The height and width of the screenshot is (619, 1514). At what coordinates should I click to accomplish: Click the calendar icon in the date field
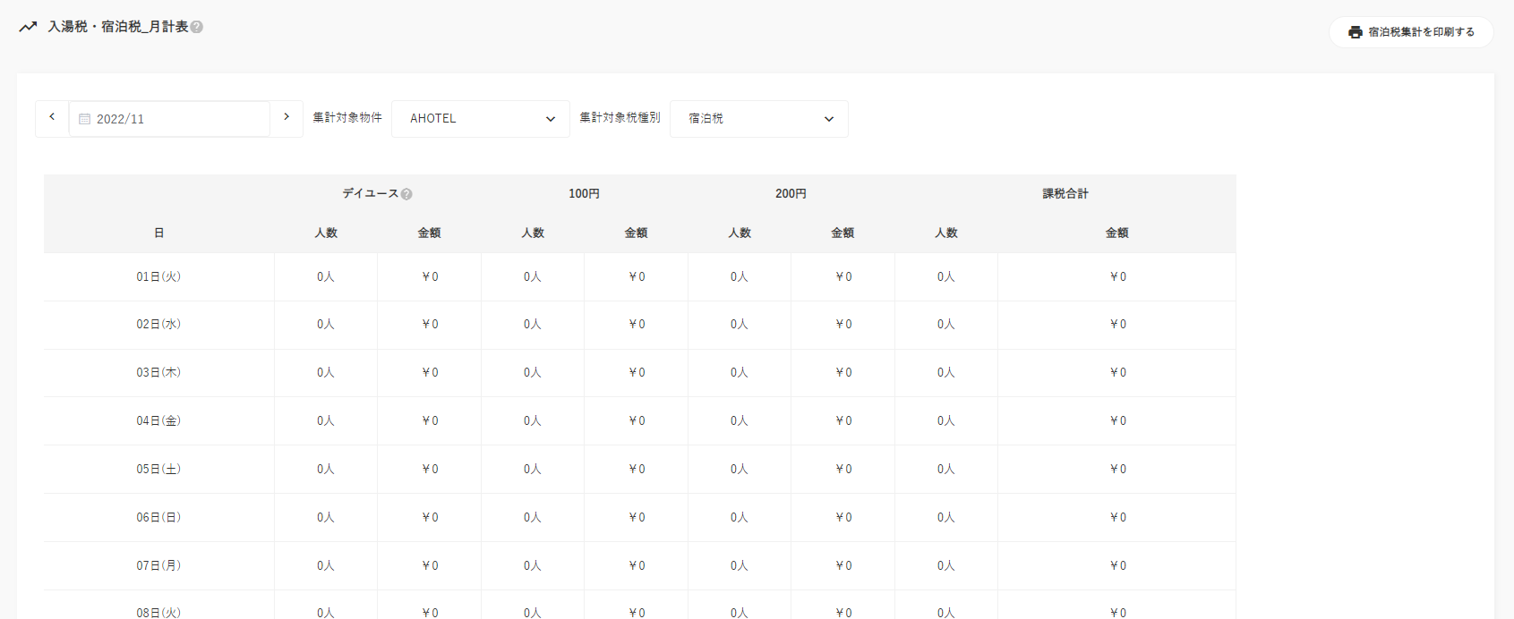tap(85, 119)
